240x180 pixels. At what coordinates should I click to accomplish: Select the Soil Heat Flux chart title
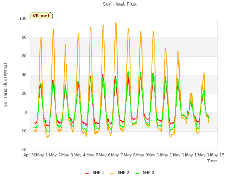120,4
